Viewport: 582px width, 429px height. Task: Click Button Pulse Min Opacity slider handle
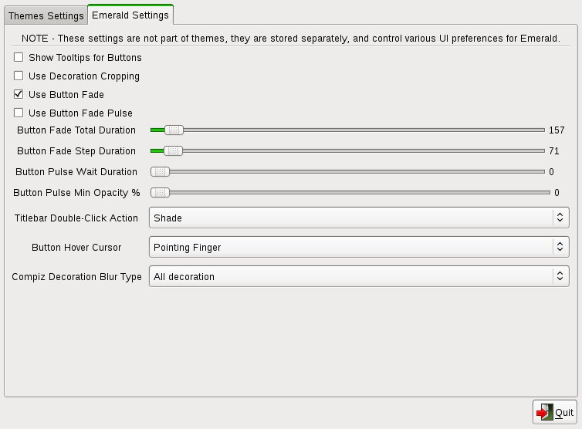click(160, 192)
